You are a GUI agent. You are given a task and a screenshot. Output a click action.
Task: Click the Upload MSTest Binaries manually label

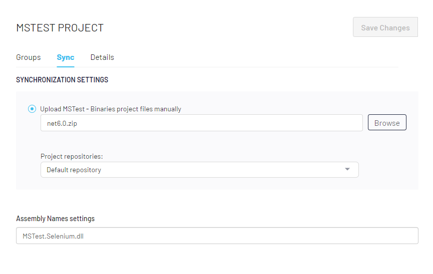click(x=111, y=109)
